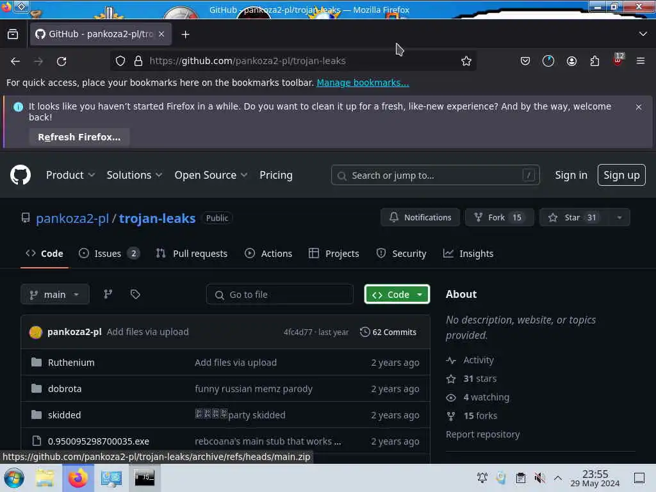Open the Windows Start button
656x492 pixels.
click(x=14, y=478)
